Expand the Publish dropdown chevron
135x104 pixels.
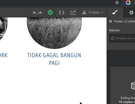click(x=102, y=12)
